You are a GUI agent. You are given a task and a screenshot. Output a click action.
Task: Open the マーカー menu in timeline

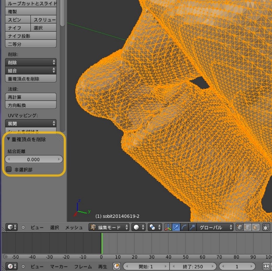(x=59, y=267)
